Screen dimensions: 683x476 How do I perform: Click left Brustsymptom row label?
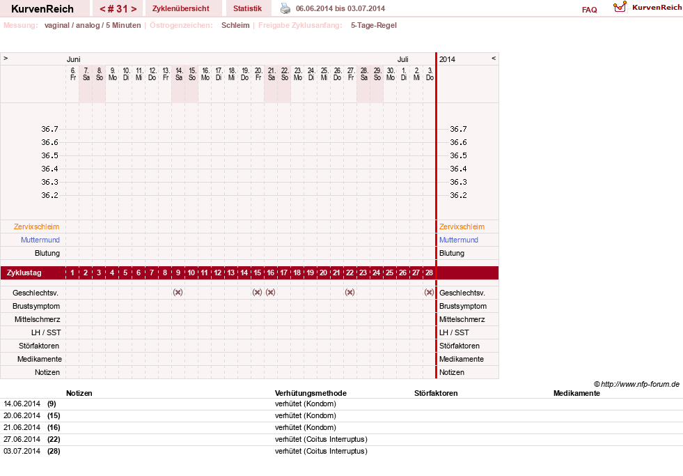point(36,306)
